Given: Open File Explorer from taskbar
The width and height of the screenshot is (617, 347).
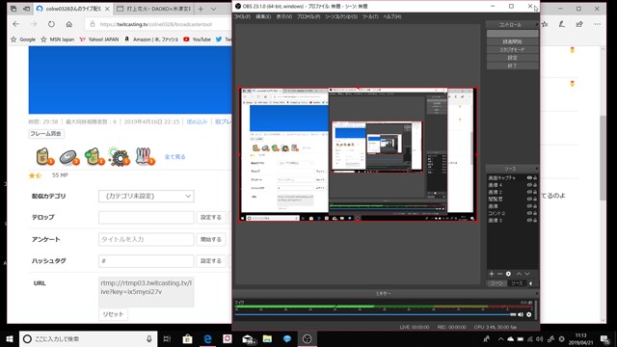Looking at the screenshot, I should click(x=267, y=338).
